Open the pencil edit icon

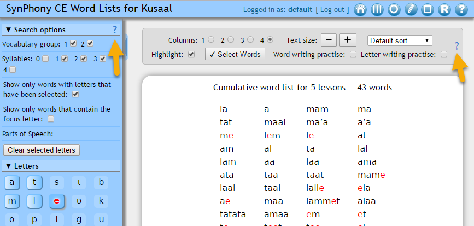point(411,10)
